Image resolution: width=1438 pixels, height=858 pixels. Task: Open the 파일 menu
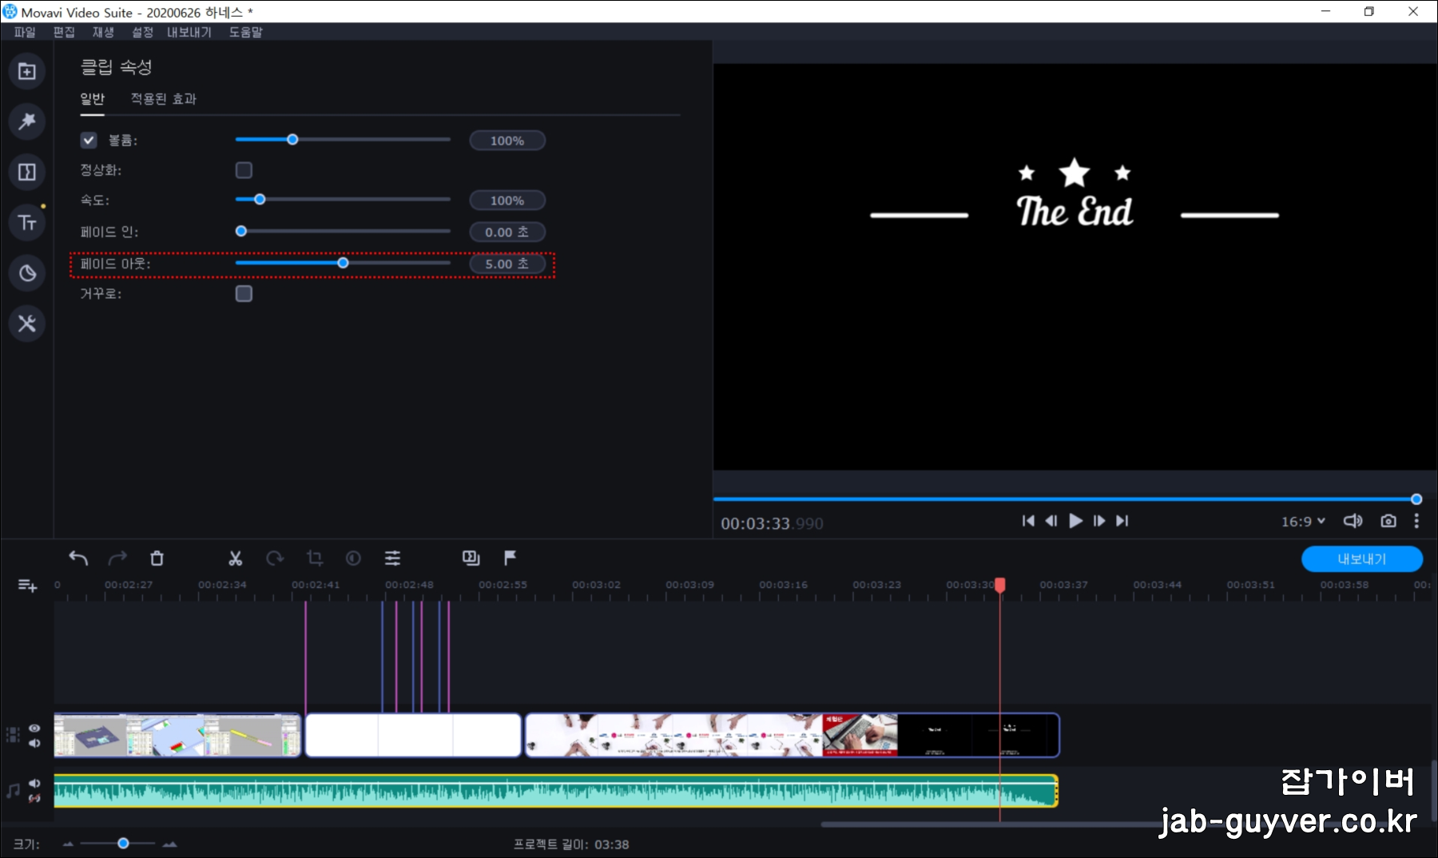pyautogui.click(x=25, y=32)
